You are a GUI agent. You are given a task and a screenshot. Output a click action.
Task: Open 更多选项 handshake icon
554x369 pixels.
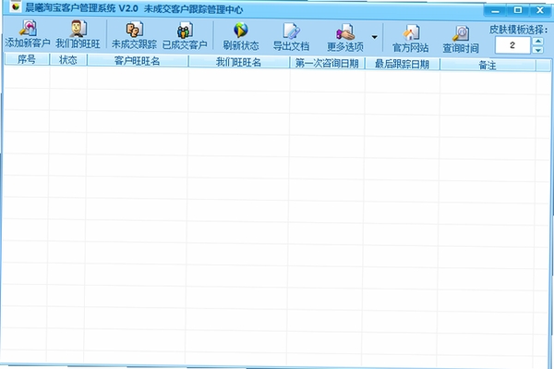pos(345,32)
